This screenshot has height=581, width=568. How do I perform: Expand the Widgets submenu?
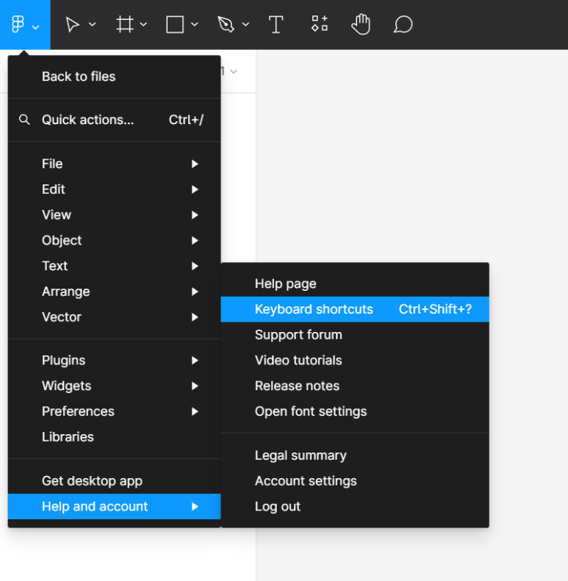click(114, 386)
